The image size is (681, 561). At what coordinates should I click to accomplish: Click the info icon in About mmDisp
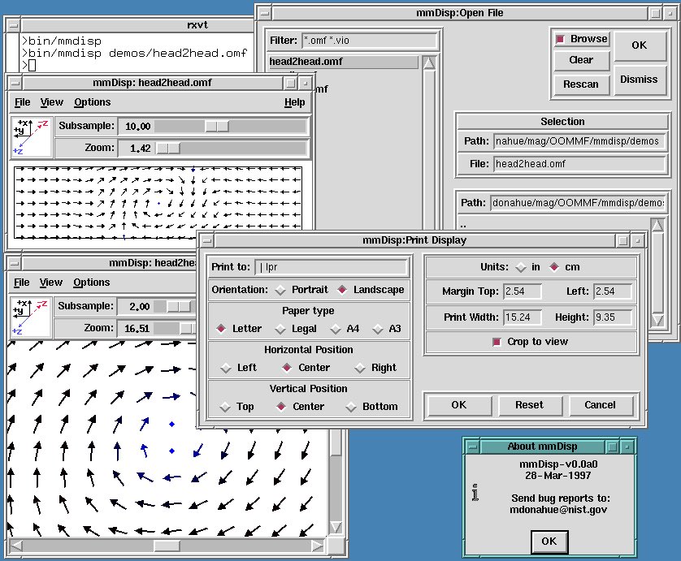475,492
